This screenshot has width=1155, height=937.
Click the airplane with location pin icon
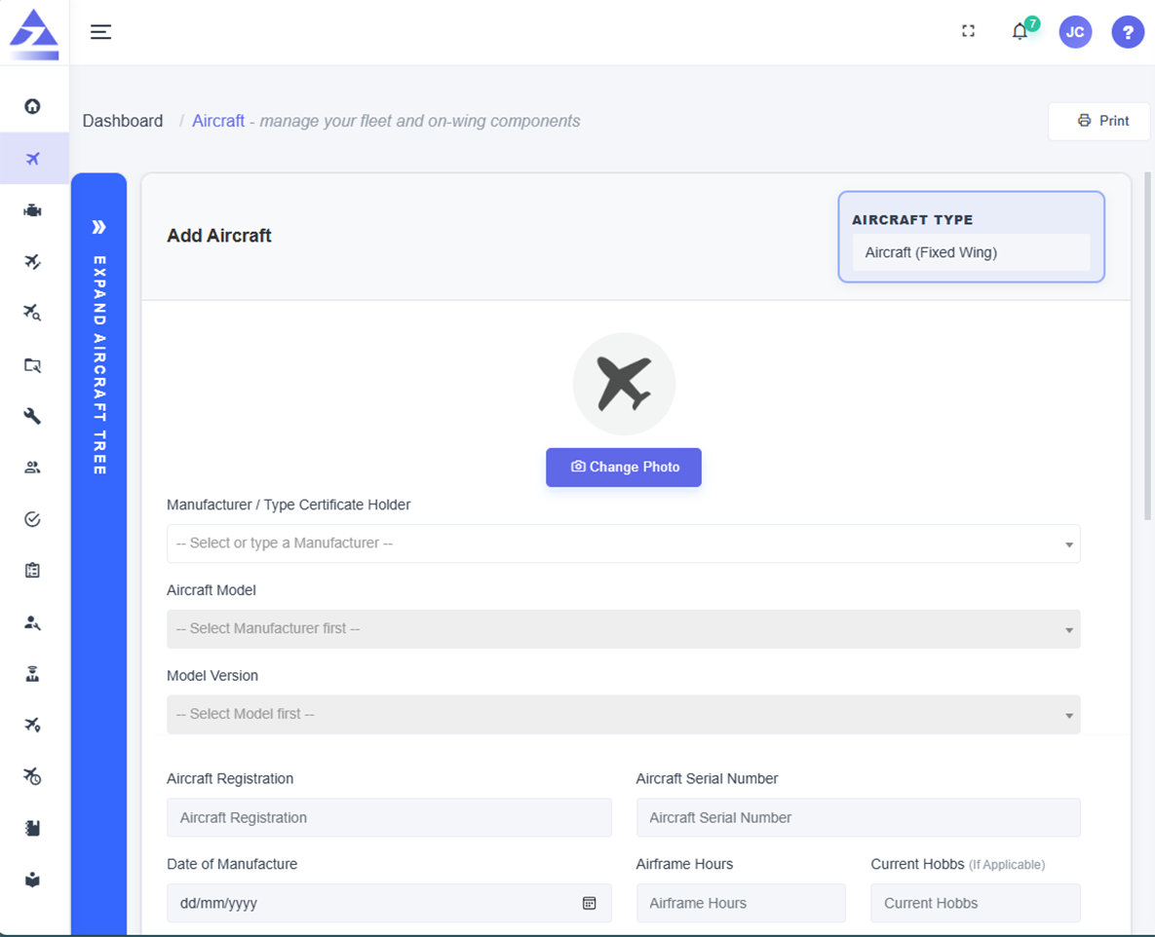(x=32, y=725)
